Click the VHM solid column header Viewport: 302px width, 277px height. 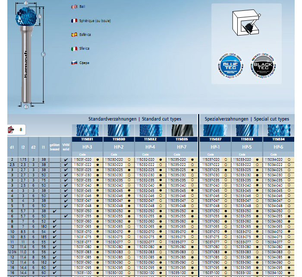pyautogui.click(x=66, y=147)
